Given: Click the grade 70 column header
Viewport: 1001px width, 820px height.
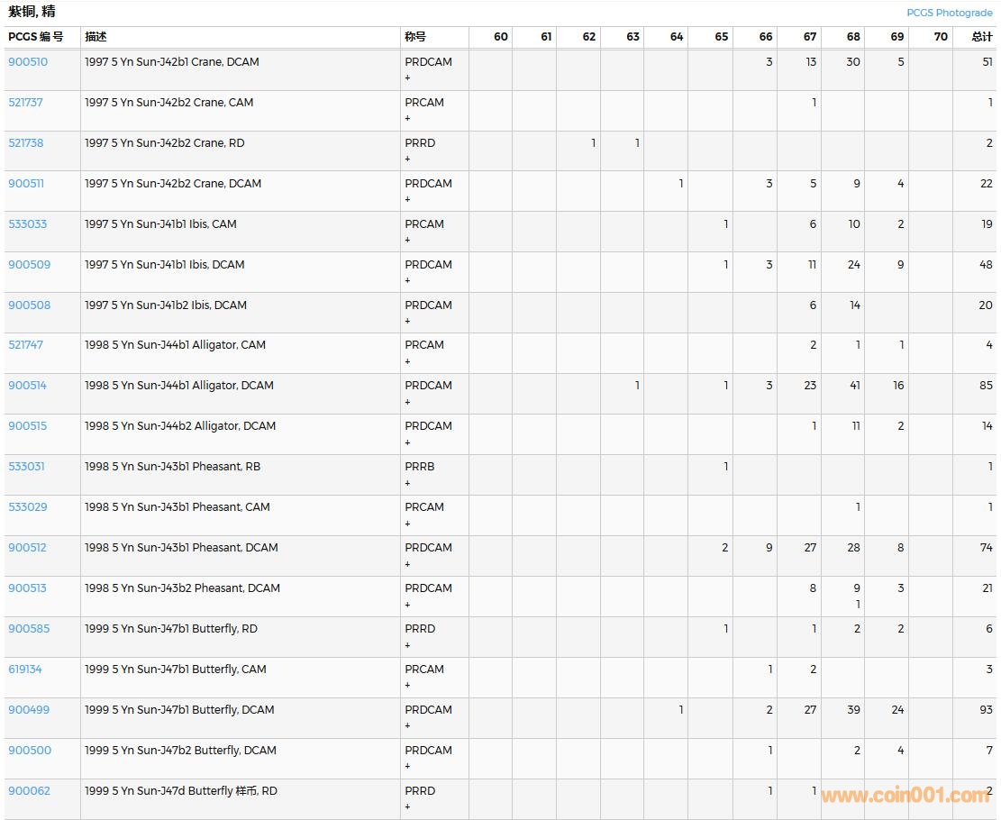Looking at the screenshot, I should pos(940,37).
